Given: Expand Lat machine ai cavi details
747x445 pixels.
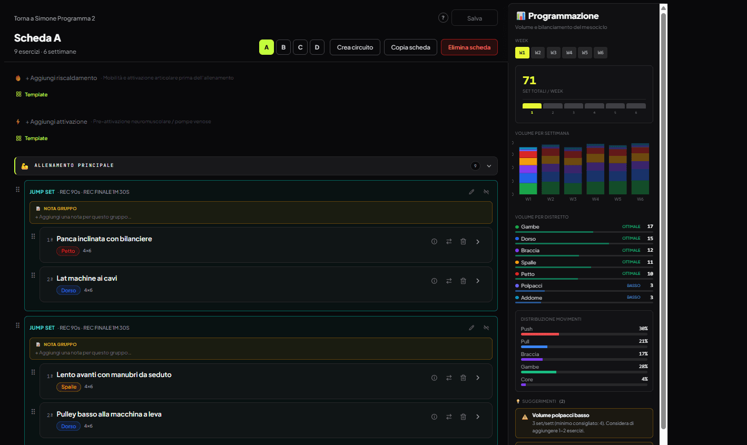Looking at the screenshot, I should 478,281.
